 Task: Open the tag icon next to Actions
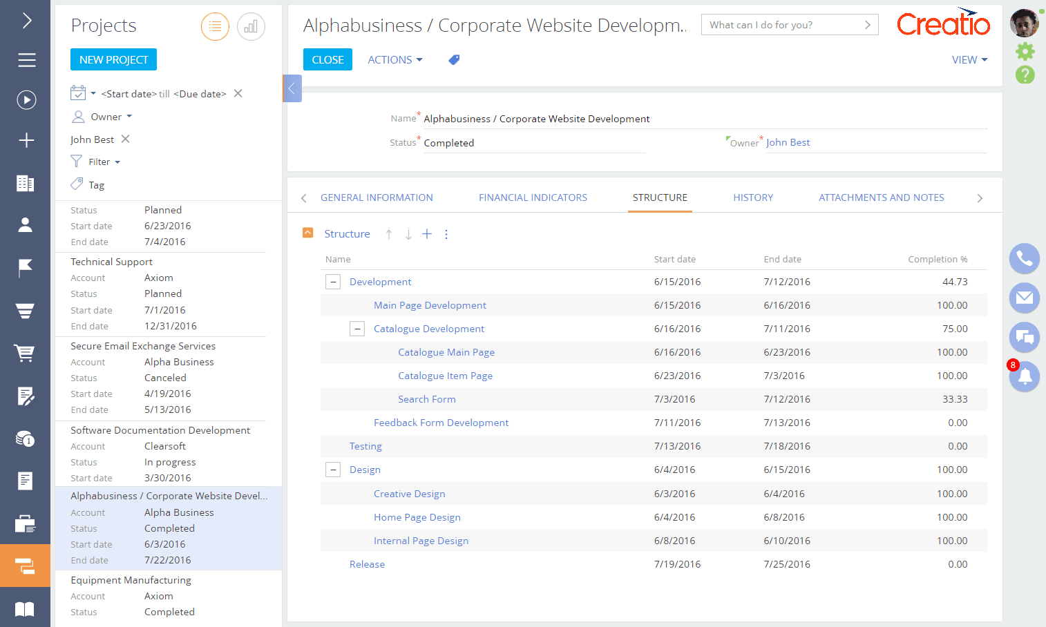coord(454,59)
